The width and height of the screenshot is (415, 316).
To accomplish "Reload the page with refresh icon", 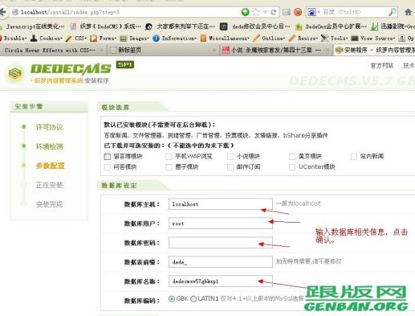I will tap(274, 12).
